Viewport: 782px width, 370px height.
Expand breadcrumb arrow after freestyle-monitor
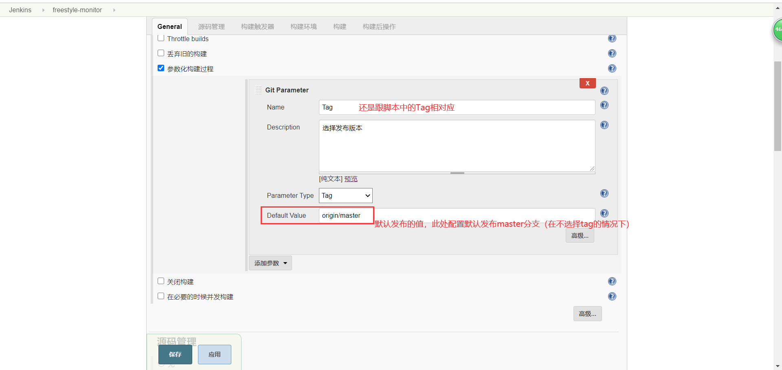[114, 10]
